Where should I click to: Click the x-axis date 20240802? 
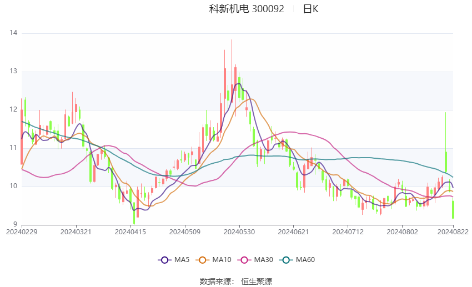tap(403, 232)
